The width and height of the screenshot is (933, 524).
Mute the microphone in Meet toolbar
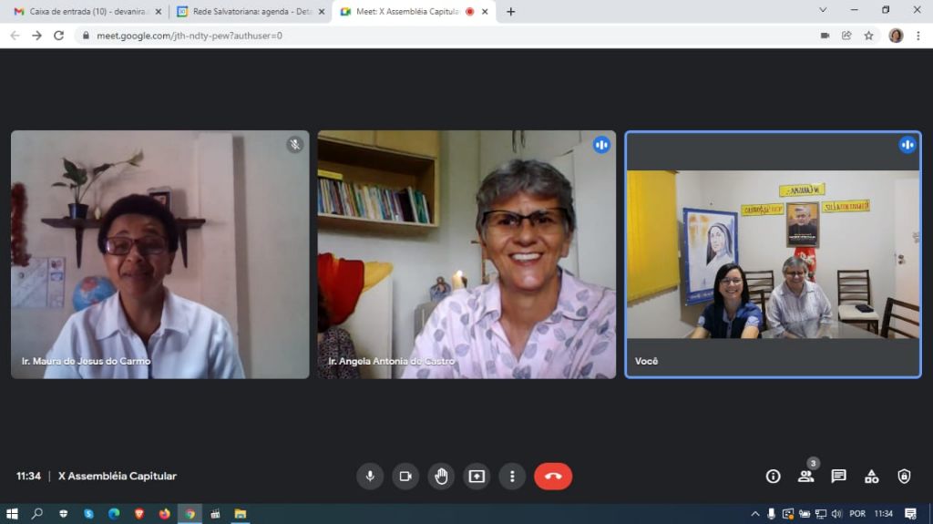[x=370, y=477]
